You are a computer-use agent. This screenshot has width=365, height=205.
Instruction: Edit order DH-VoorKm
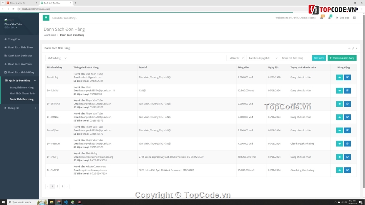pos(347,144)
